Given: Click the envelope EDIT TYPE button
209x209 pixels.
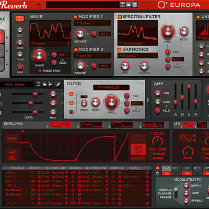Looking at the screenshot, I should tap(12, 155).
